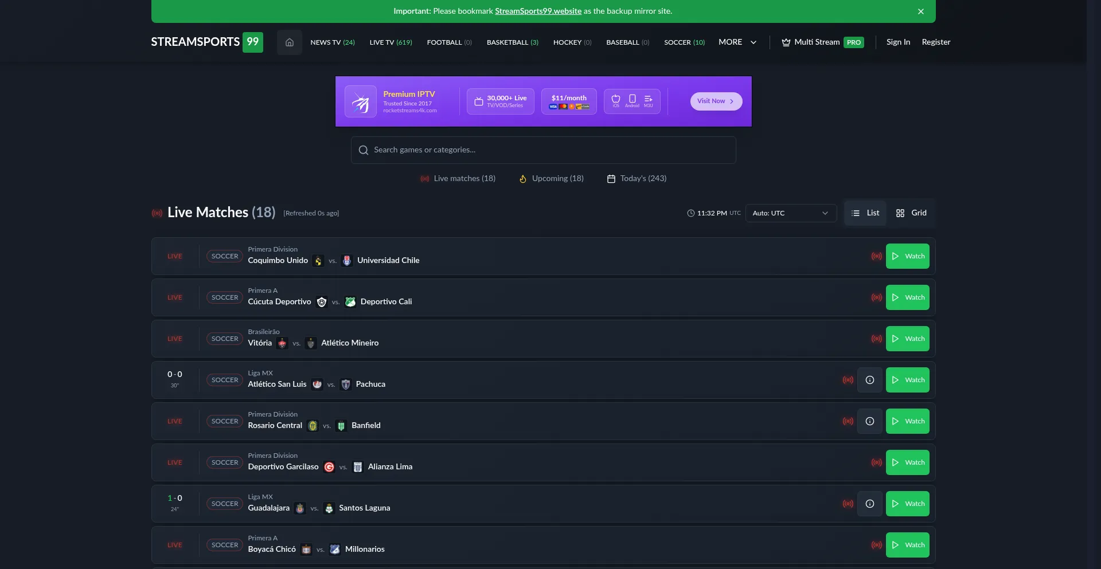
Task: Open the BASKETBALL (3) category
Action: click(x=512, y=42)
